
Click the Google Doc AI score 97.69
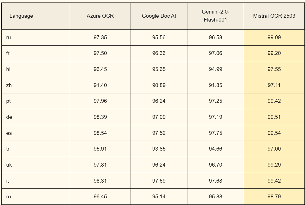pos(159,181)
